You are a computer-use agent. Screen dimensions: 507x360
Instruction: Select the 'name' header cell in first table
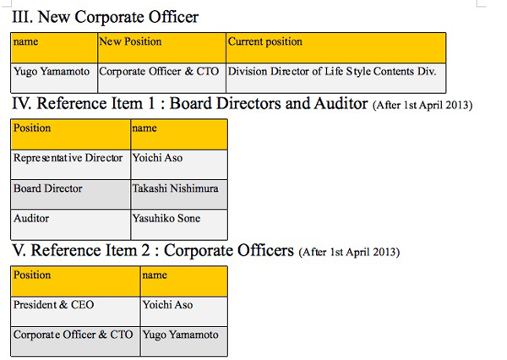(x=54, y=48)
